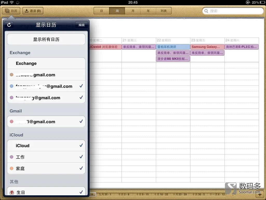
Task: Jump to week 十月9 - 15 in the timeline
Action: pos(142,194)
